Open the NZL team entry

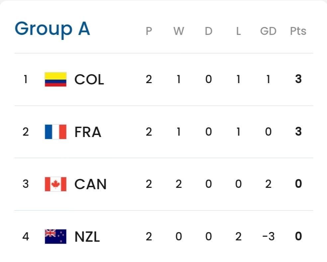87,237
